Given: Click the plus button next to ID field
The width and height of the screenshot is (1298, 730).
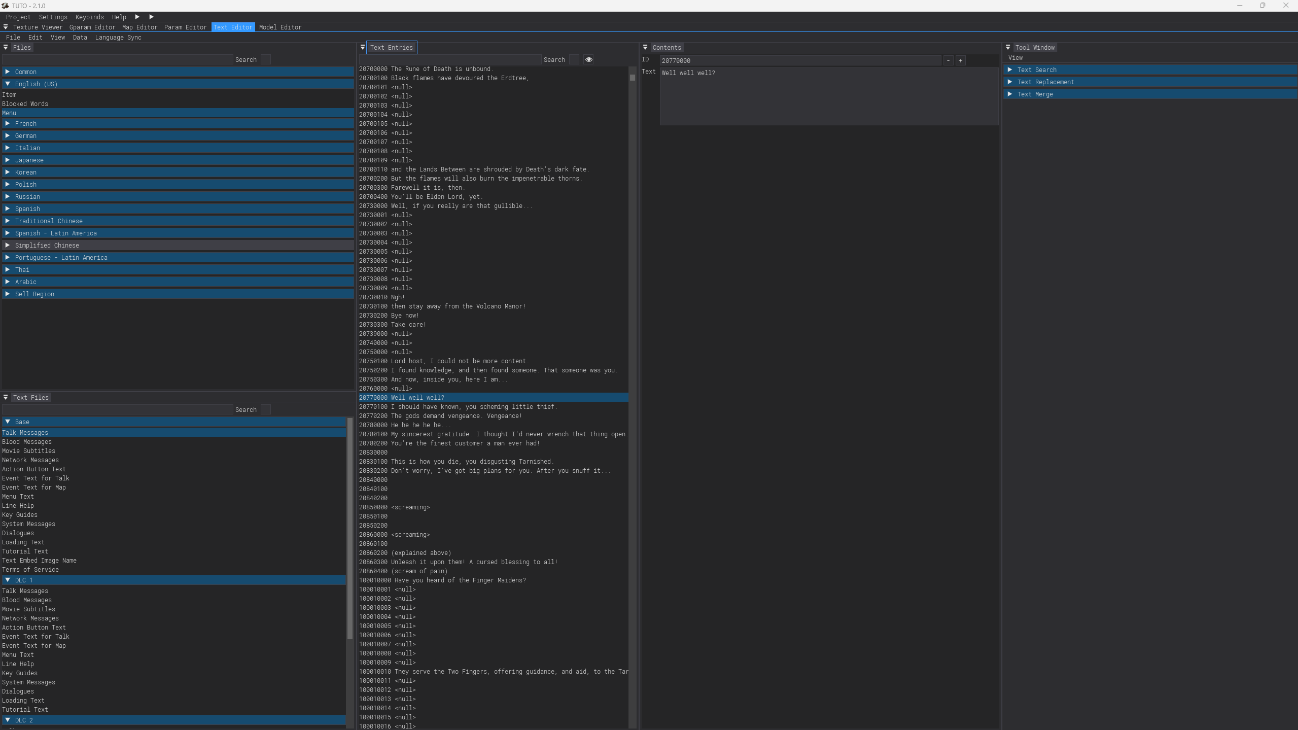Looking at the screenshot, I should click(x=960, y=60).
